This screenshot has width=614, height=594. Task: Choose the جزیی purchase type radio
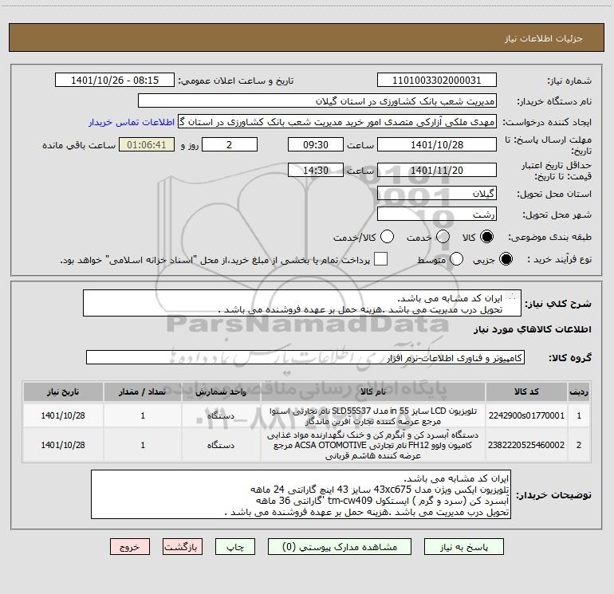point(506,259)
